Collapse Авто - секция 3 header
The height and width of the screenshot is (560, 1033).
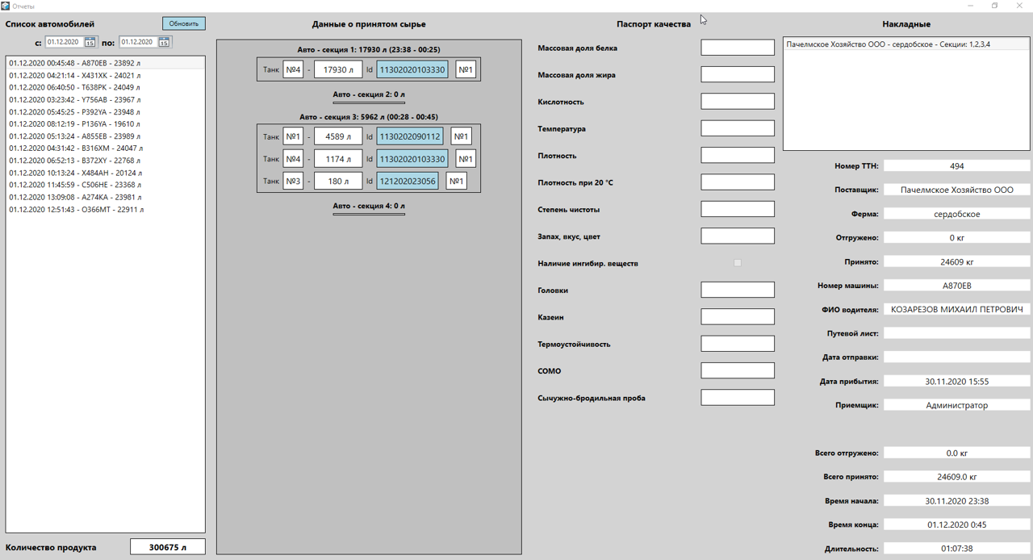tap(369, 117)
